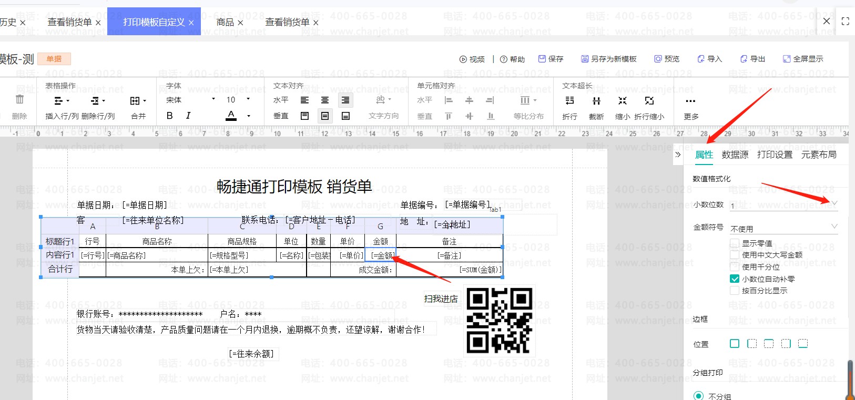Uncheck 小数位自动补零 option
Viewport: 855px width, 400px height.
735,279
